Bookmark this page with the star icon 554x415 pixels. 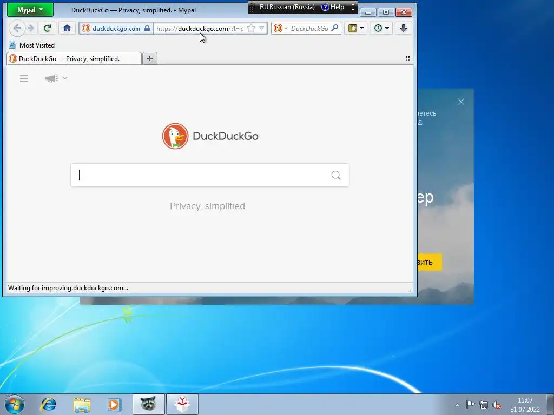[x=251, y=29]
